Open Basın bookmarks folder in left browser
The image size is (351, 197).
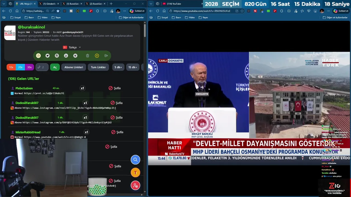pos(29,18)
